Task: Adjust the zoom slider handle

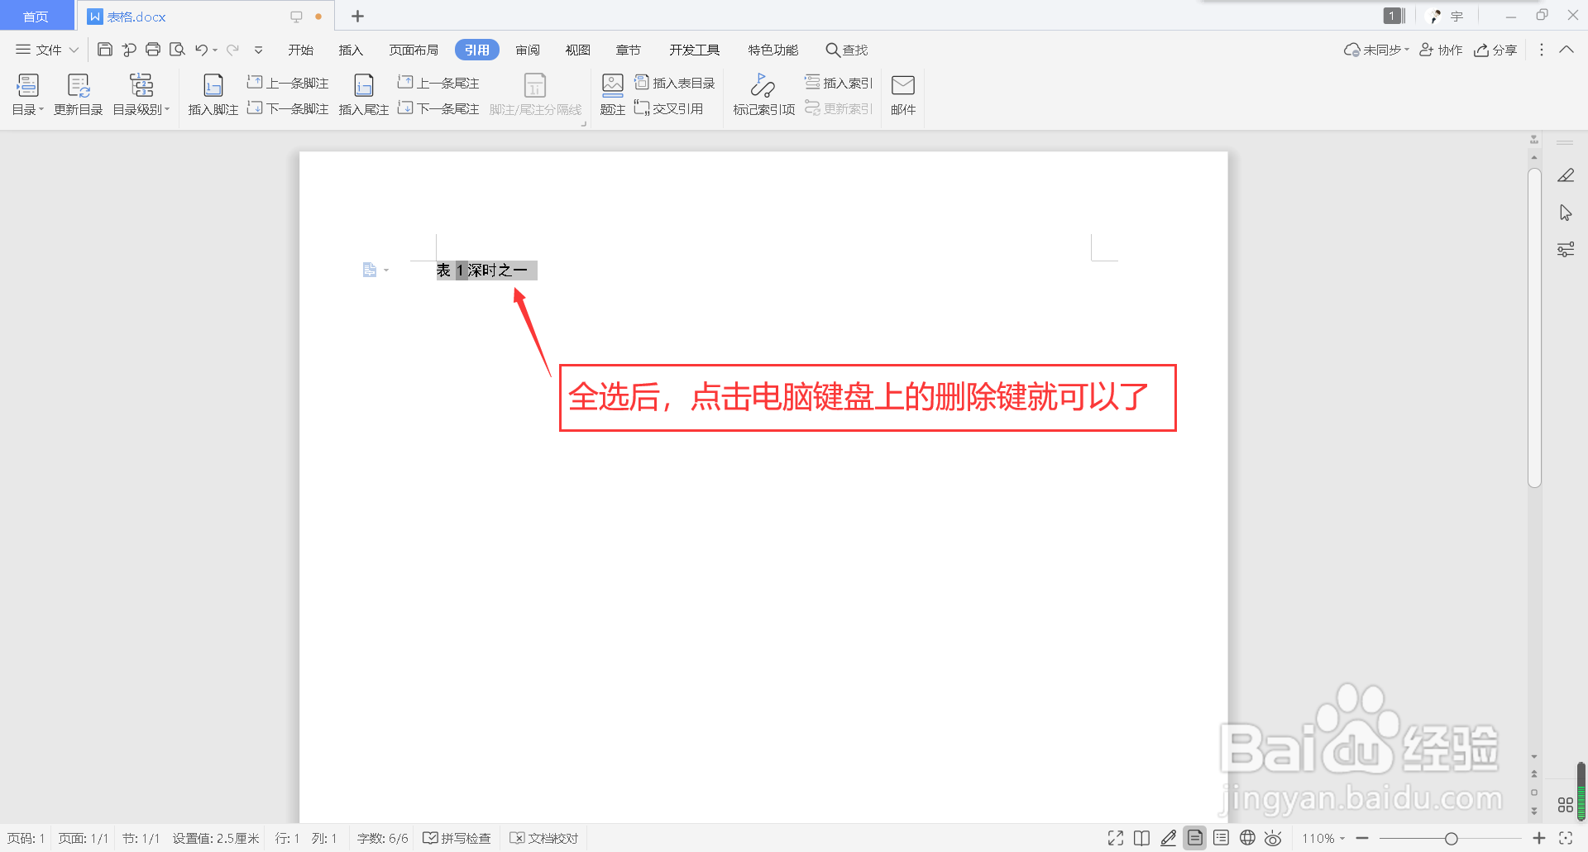Action: (x=1451, y=839)
